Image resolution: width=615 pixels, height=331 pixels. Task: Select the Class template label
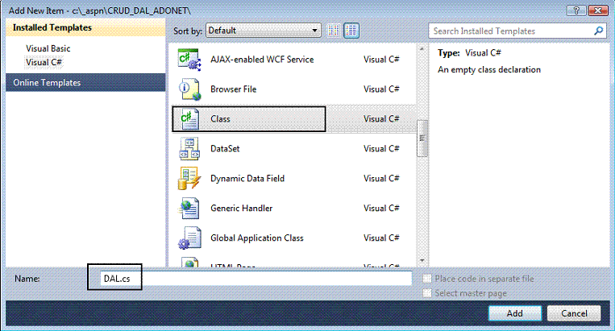coord(220,119)
